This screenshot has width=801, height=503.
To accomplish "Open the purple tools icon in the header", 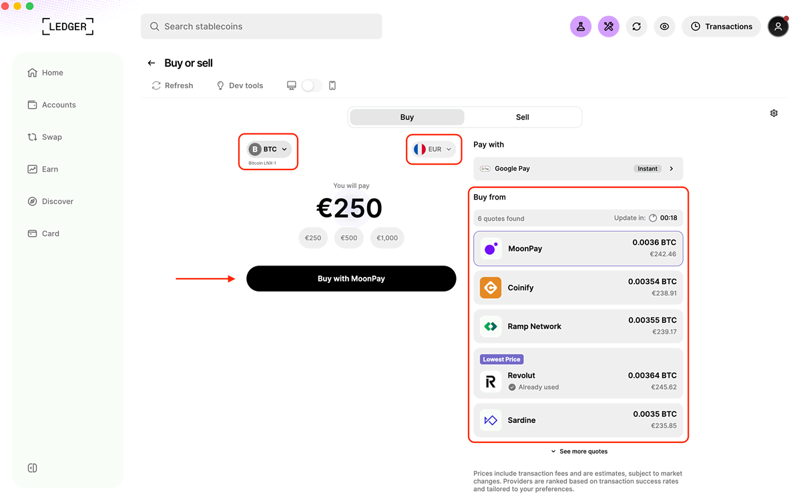I will coord(609,27).
